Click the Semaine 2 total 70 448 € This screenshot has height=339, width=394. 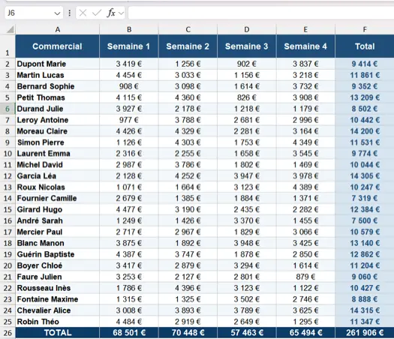[x=188, y=333]
